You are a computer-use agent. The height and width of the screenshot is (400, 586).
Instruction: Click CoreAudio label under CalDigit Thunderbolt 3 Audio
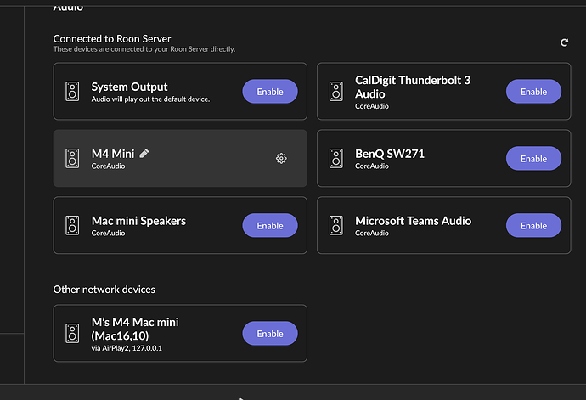[372, 106]
